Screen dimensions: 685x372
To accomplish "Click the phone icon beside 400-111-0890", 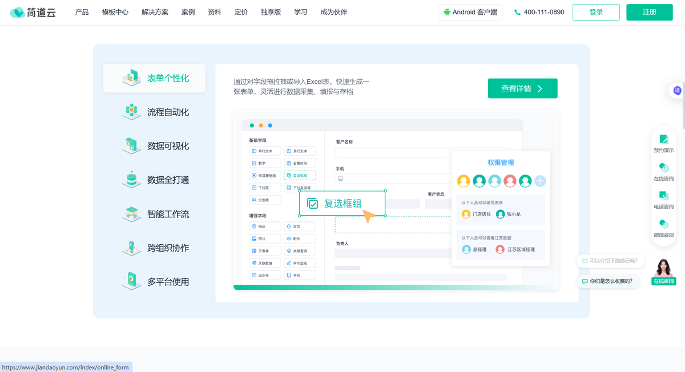I will [x=517, y=12].
